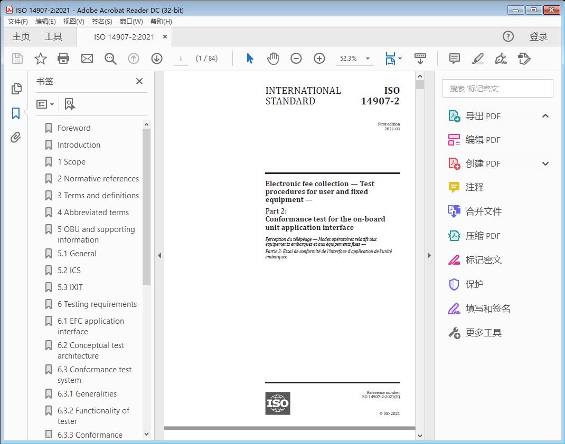Screen dimensions: 565x444
Task: Go to next page arrow
Action: coord(157,59)
